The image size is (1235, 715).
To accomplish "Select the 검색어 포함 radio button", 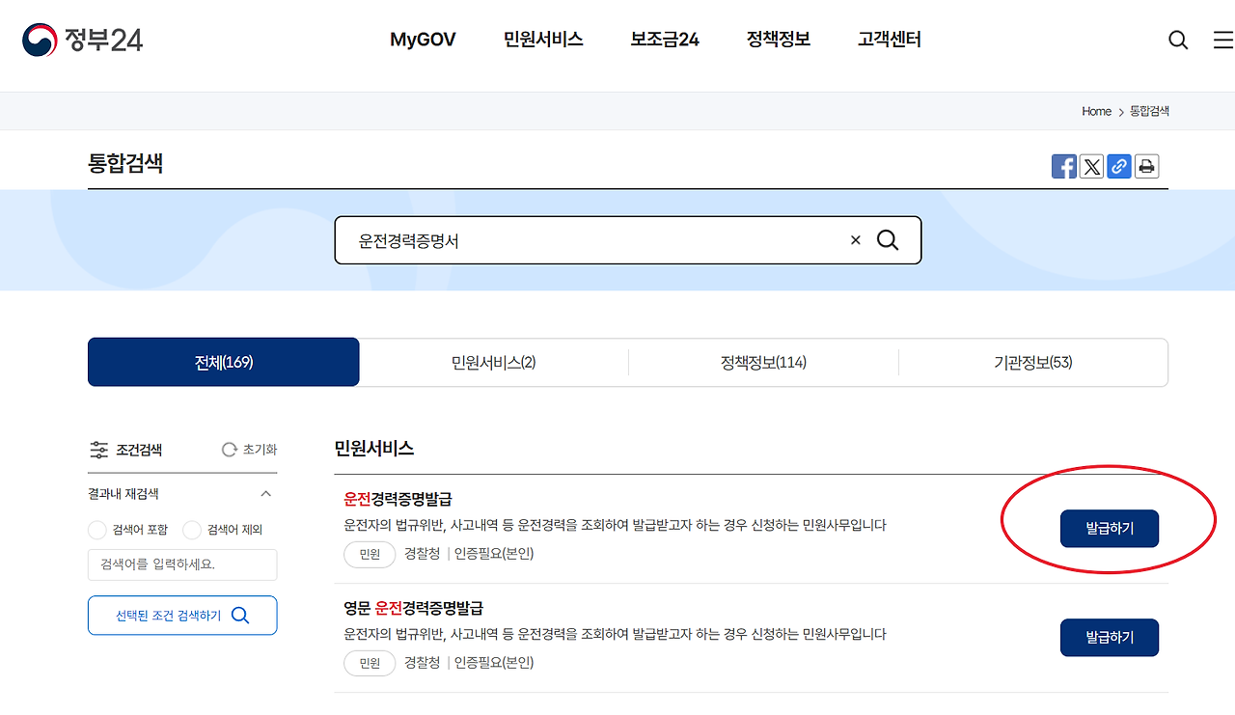I will point(96,529).
